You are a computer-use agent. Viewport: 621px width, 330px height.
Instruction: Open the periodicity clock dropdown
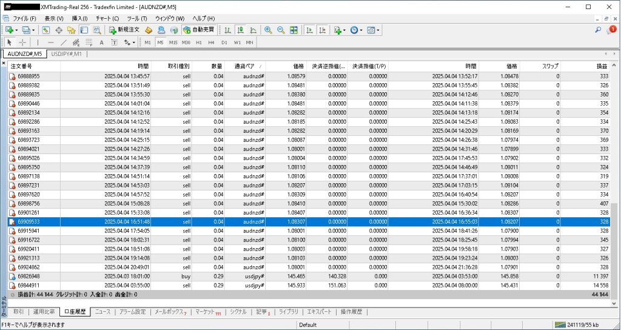(x=362, y=30)
